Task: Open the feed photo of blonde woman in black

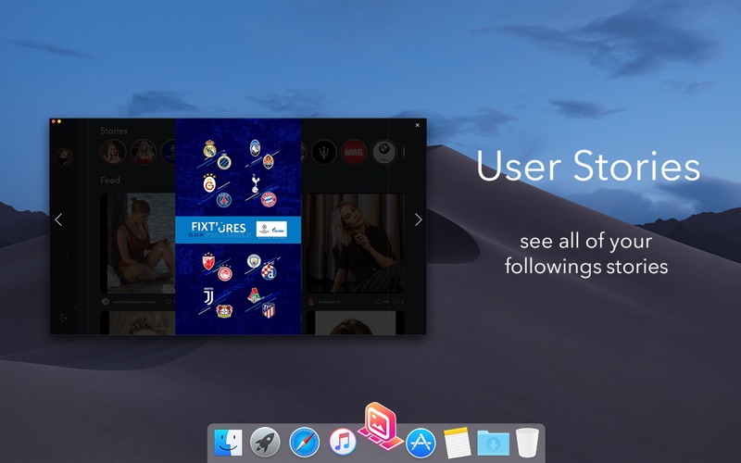Action: click(x=356, y=244)
